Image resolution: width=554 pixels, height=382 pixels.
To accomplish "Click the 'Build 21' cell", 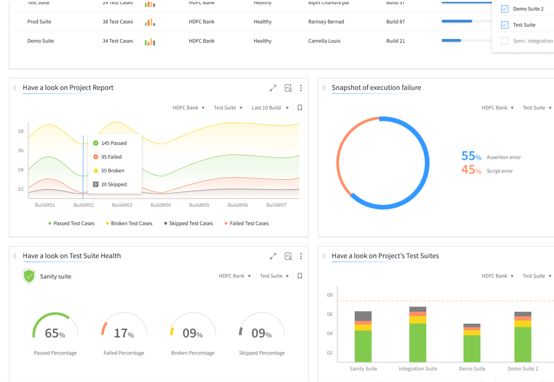I will 395,41.
